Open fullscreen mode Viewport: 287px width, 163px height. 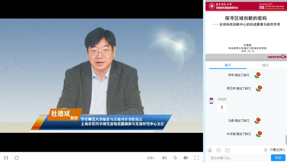197,158
